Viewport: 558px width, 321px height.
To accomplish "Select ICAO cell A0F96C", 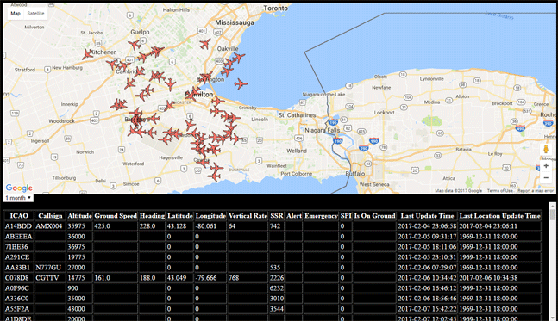I will click(x=19, y=288).
